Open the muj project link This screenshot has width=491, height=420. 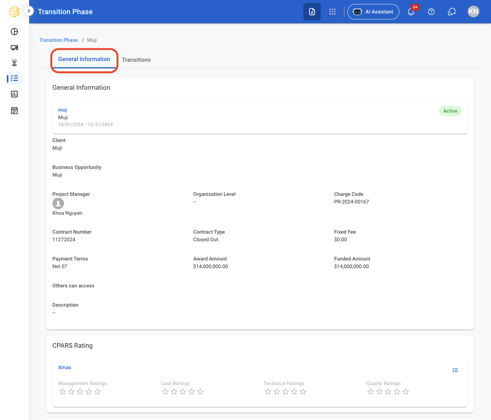click(63, 110)
